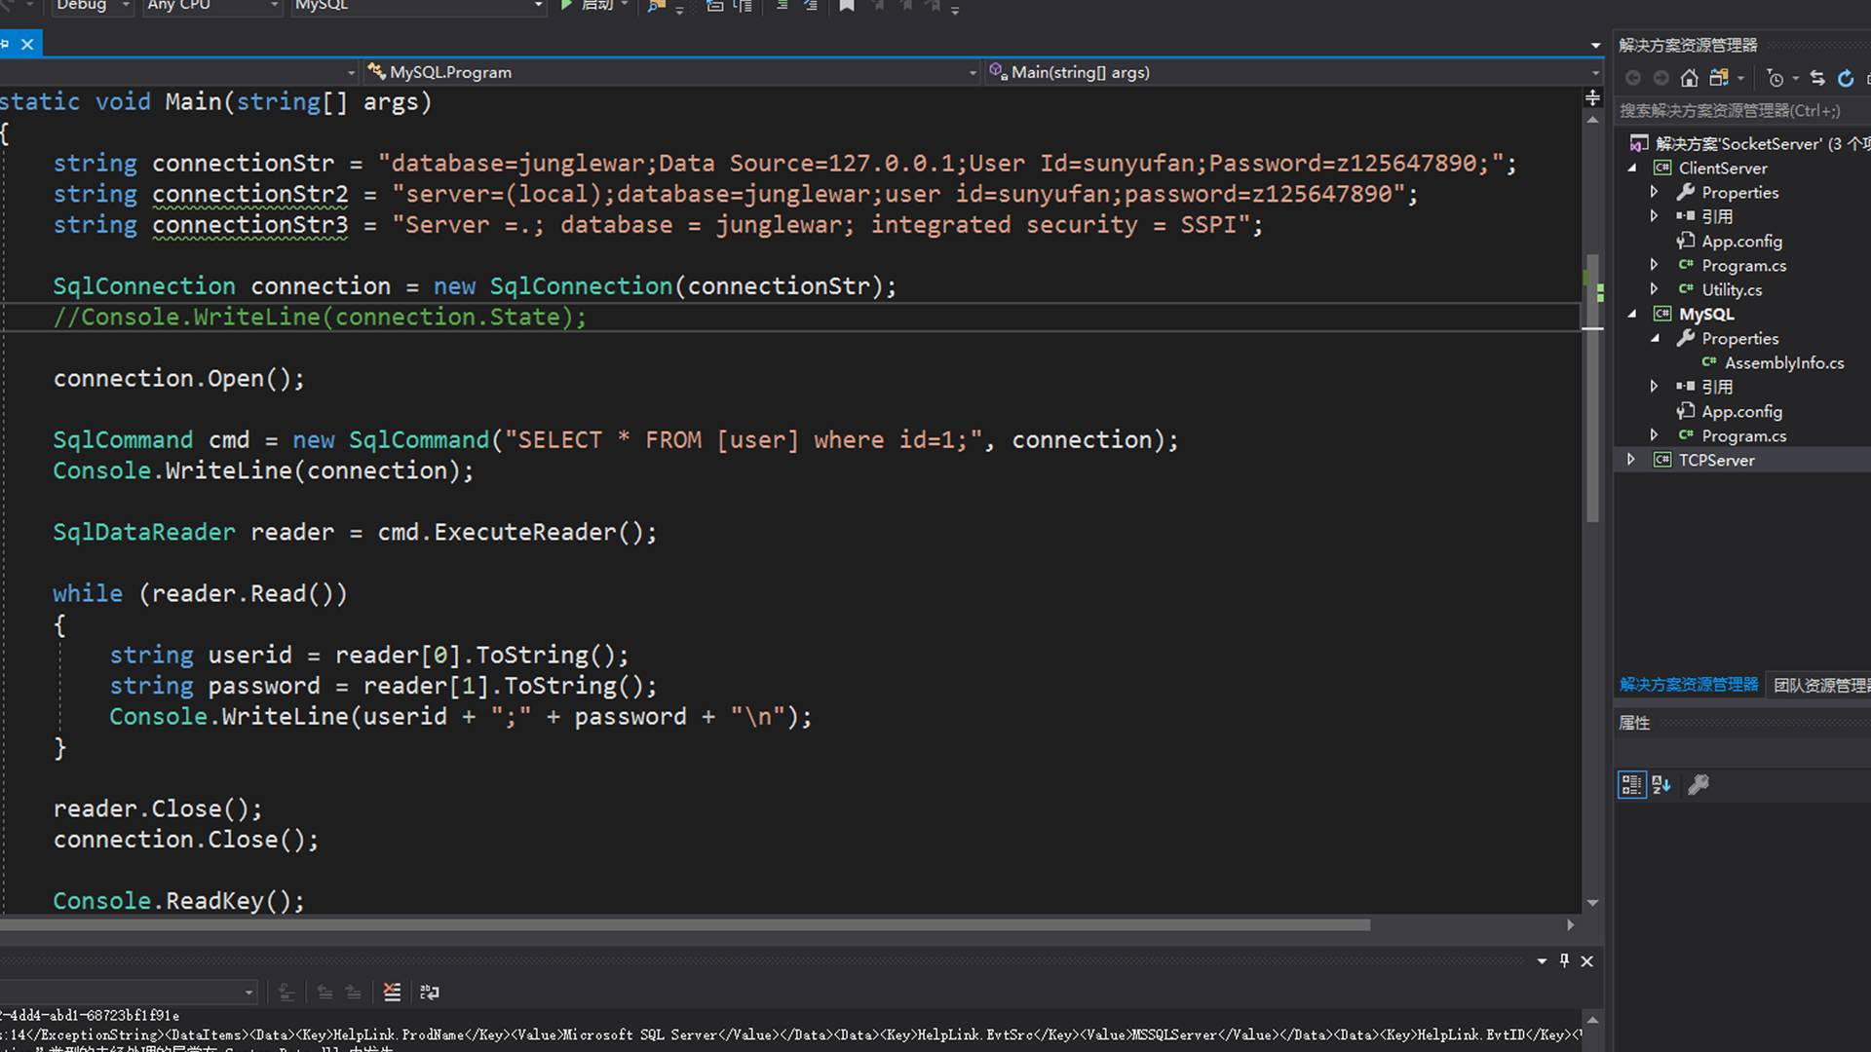Viewport: 1871px width, 1052px height.
Task: Click the connectionStr3 variable name
Action: [x=250, y=224]
